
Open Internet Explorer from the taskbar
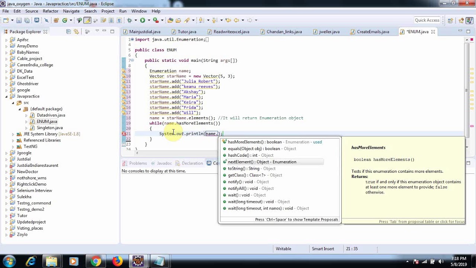point(30,261)
